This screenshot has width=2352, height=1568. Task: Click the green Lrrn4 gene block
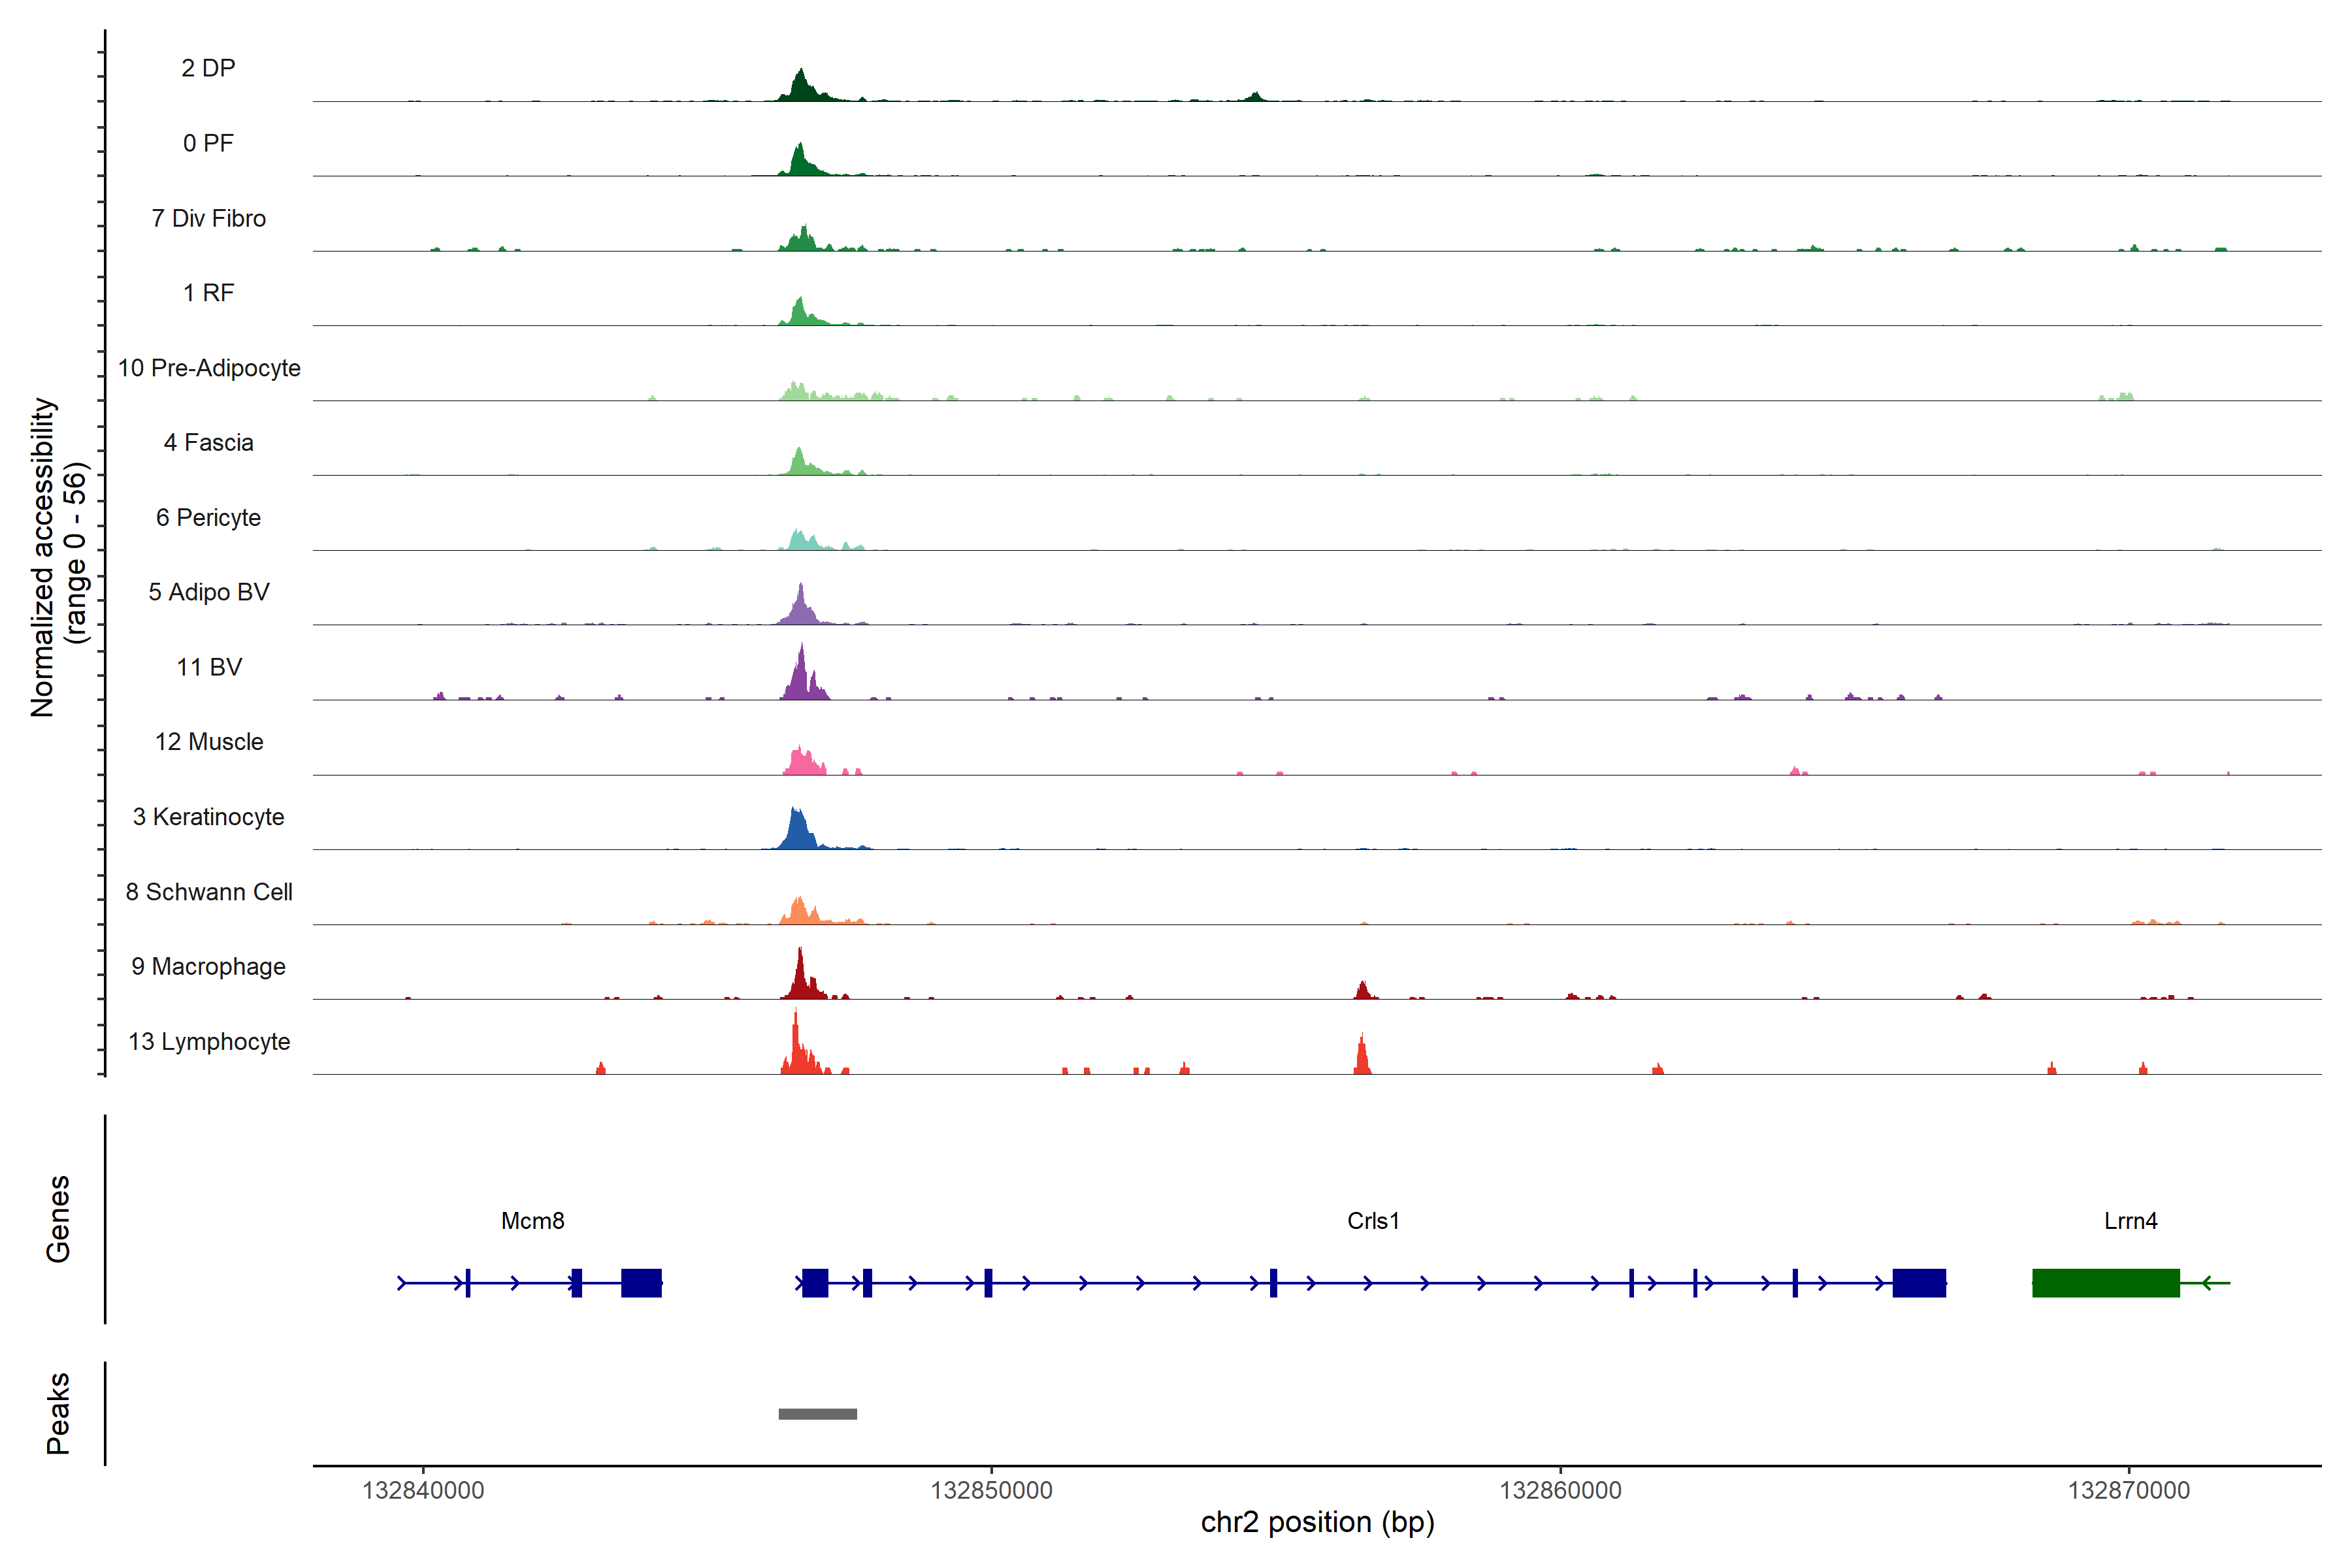pyautogui.click(x=2105, y=1282)
